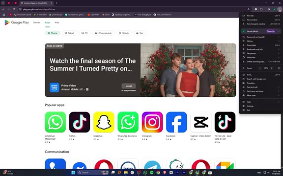Open the tab search dropdown arrow
The height and width of the screenshot is (176, 283).
coord(3,3)
